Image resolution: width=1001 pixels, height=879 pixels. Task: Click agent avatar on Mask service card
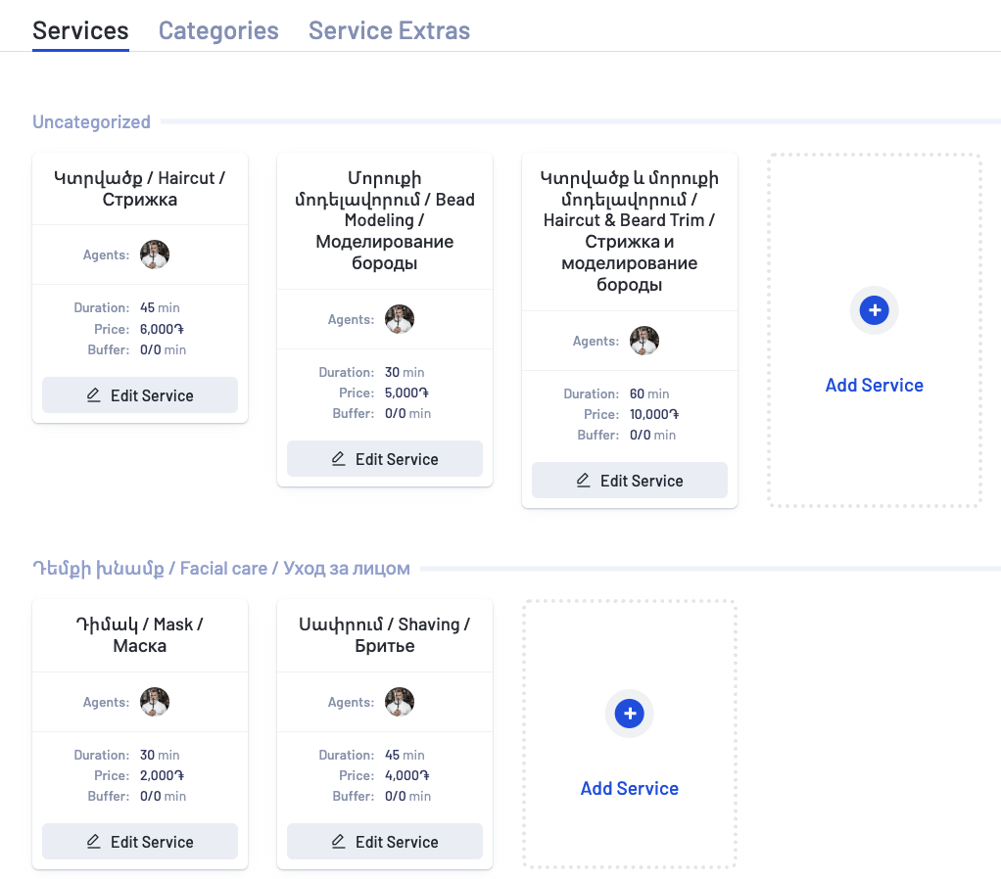155,702
